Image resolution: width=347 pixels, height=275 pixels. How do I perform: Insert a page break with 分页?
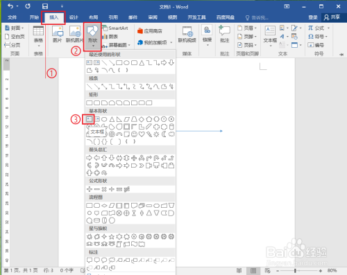click(12, 45)
